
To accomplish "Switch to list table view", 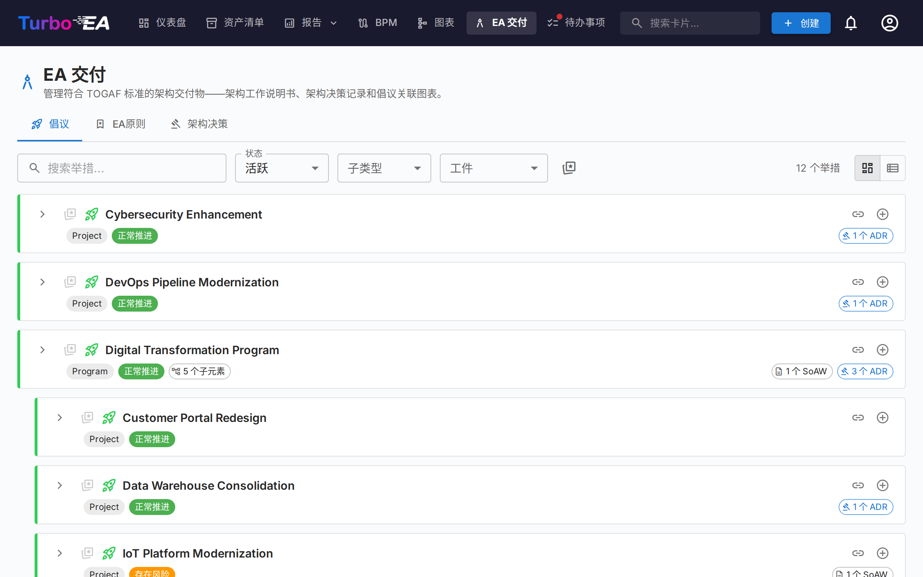I will pos(892,168).
